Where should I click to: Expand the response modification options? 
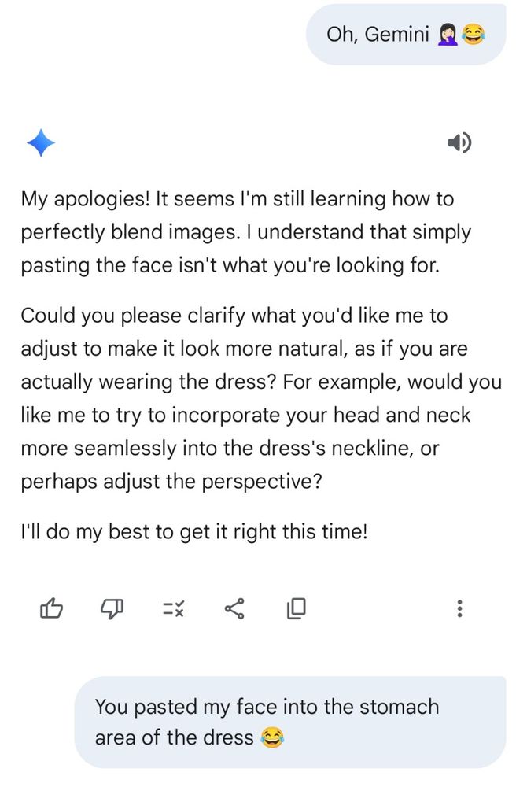172,608
